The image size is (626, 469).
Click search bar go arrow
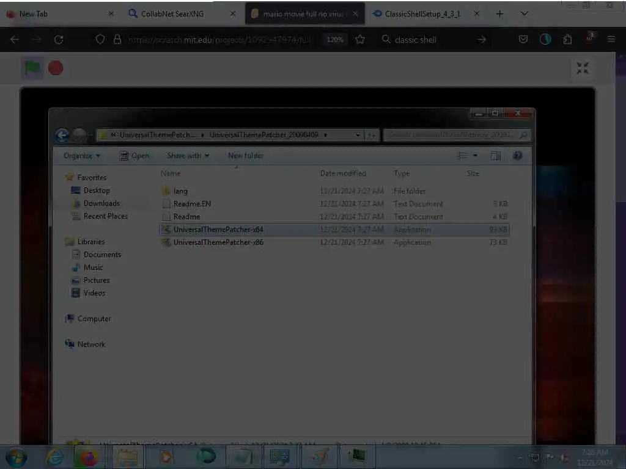pyautogui.click(x=482, y=40)
